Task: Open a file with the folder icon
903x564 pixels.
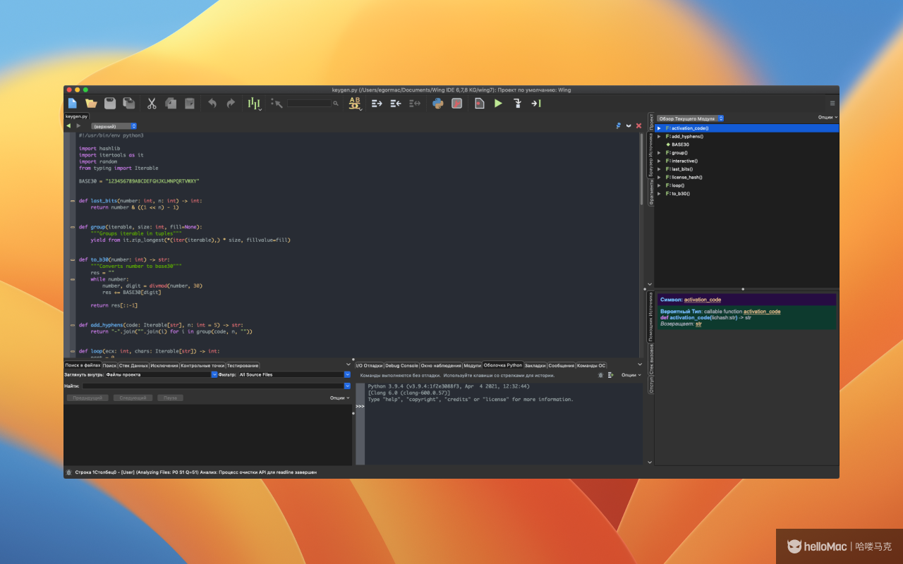Action: 91,103
